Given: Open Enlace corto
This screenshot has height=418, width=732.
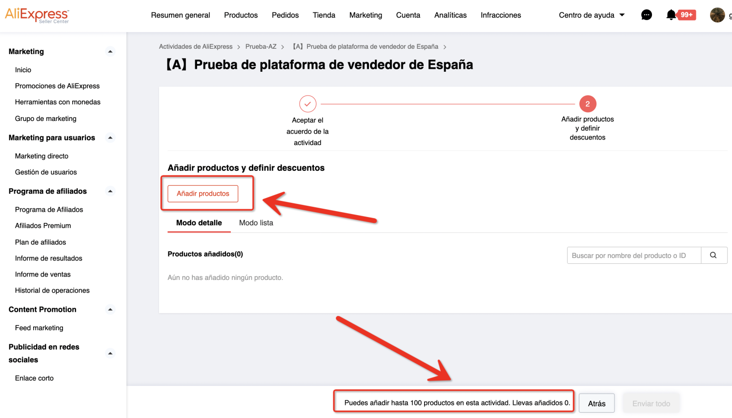Looking at the screenshot, I should 34,378.
